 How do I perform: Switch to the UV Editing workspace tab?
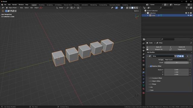pyautogui.click(x=58, y=5)
